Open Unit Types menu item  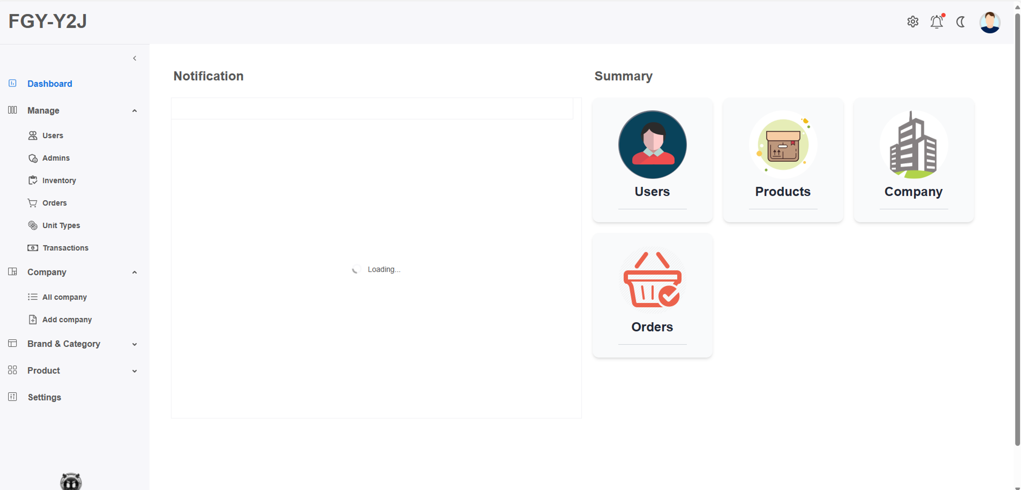61,225
